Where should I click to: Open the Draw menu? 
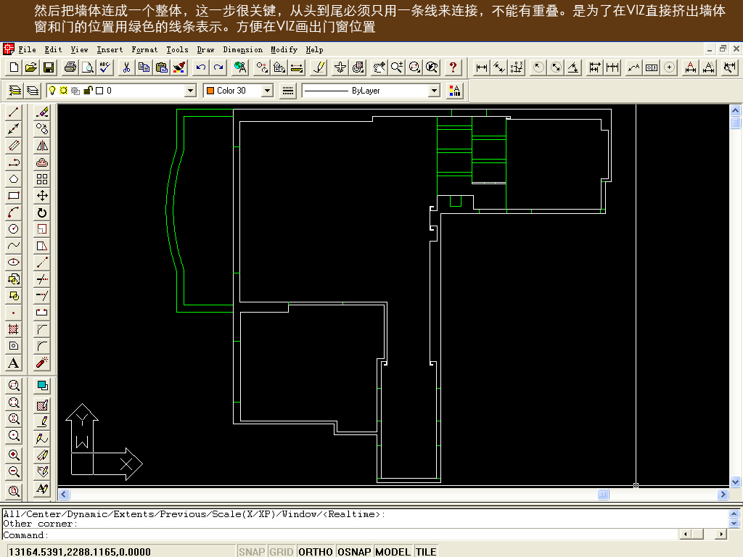tap(205, 50)
